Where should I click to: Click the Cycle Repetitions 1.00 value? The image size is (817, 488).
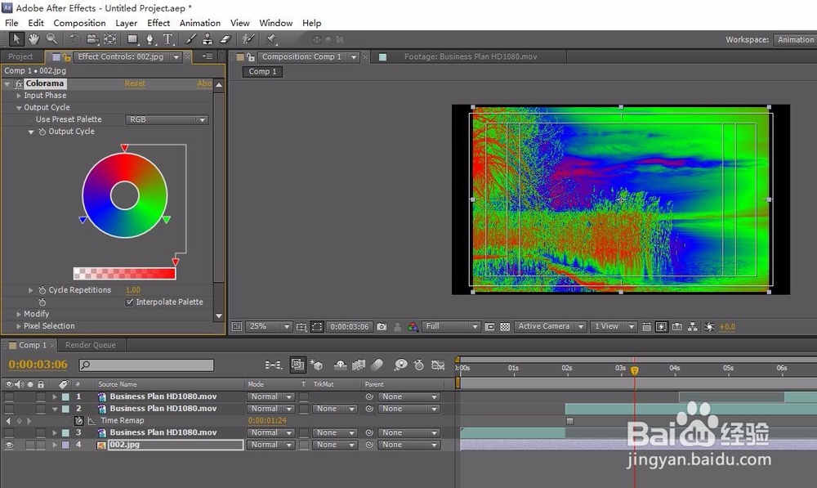133,290
